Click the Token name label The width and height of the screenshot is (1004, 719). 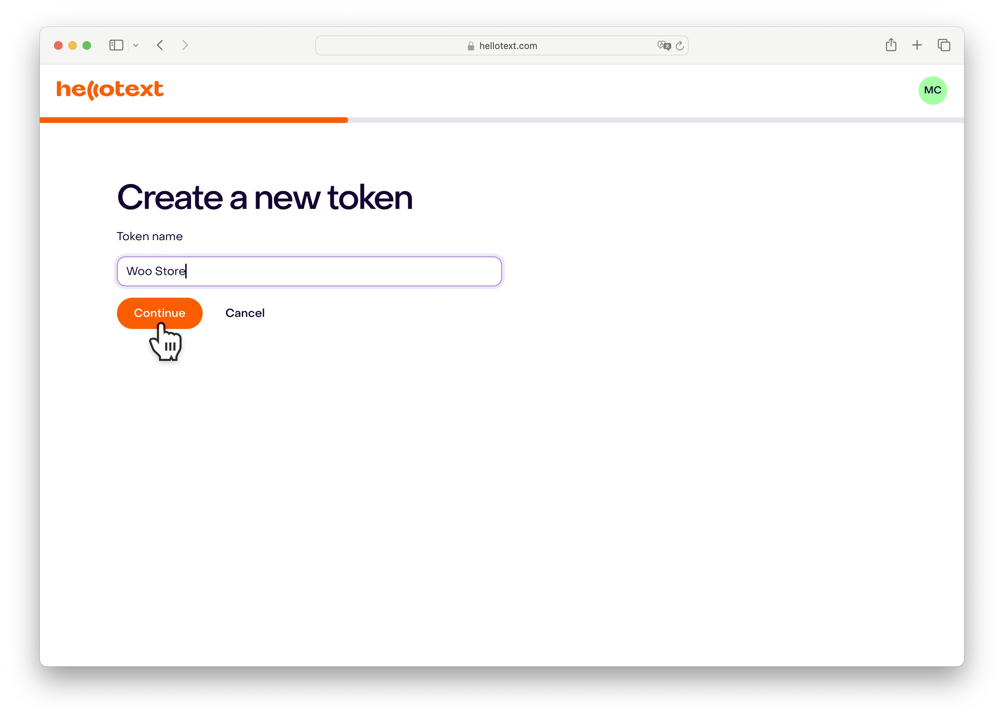(150, 236)
